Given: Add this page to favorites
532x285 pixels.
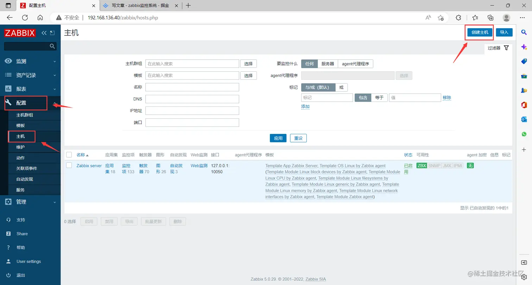Looking at the screenshot, I should click(441, 18).
